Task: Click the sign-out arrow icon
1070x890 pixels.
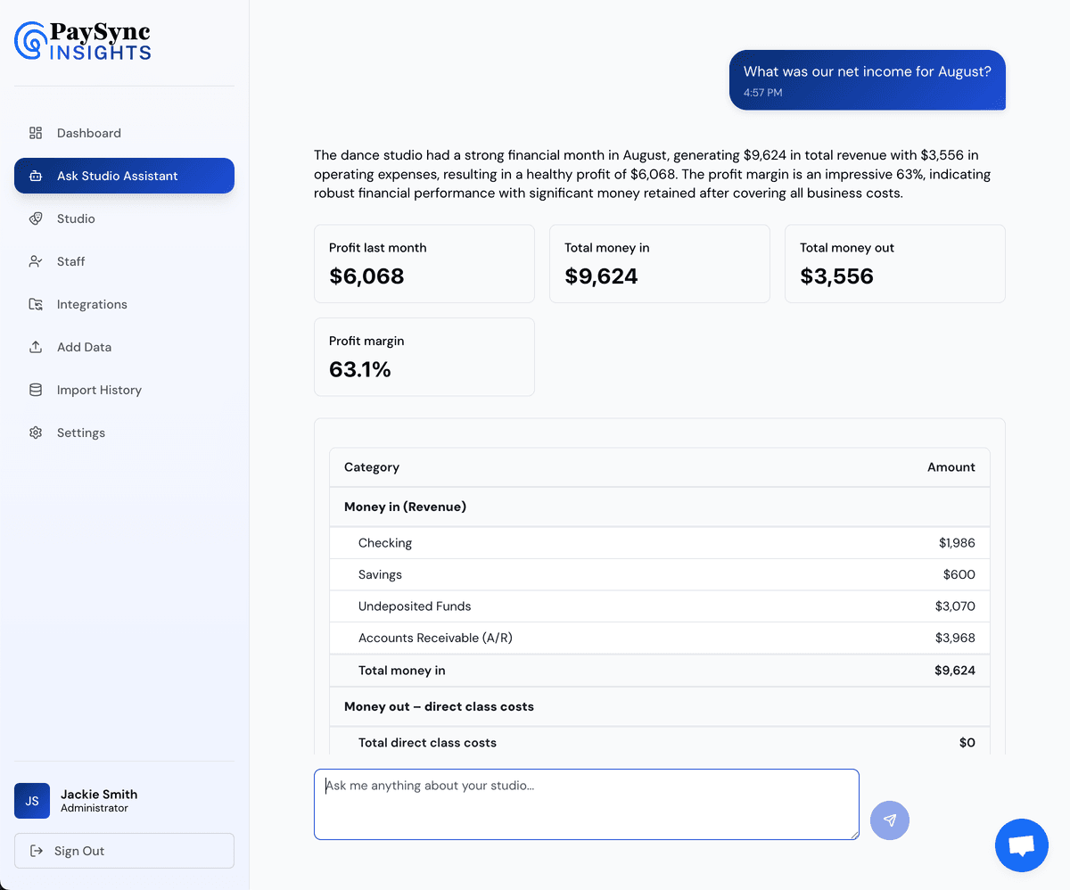Action: [37, 851]
